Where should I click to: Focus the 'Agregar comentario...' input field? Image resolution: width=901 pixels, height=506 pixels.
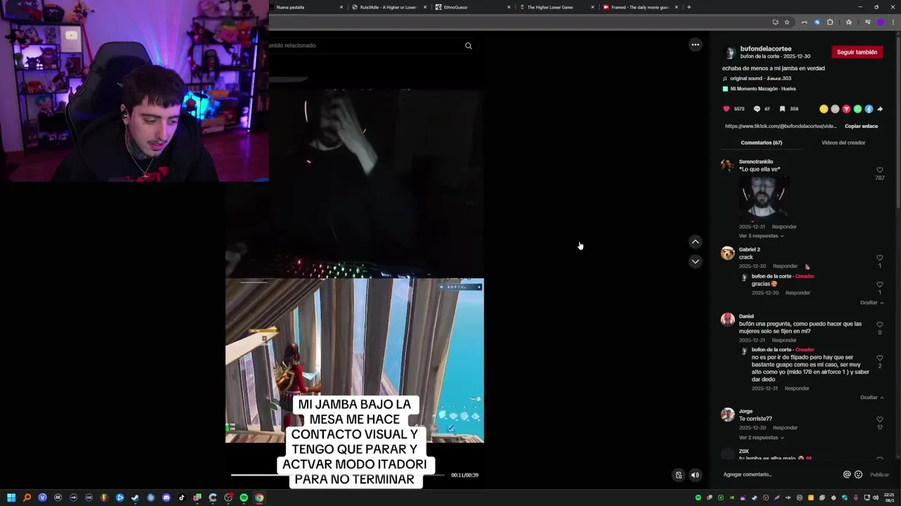point(780,474)
